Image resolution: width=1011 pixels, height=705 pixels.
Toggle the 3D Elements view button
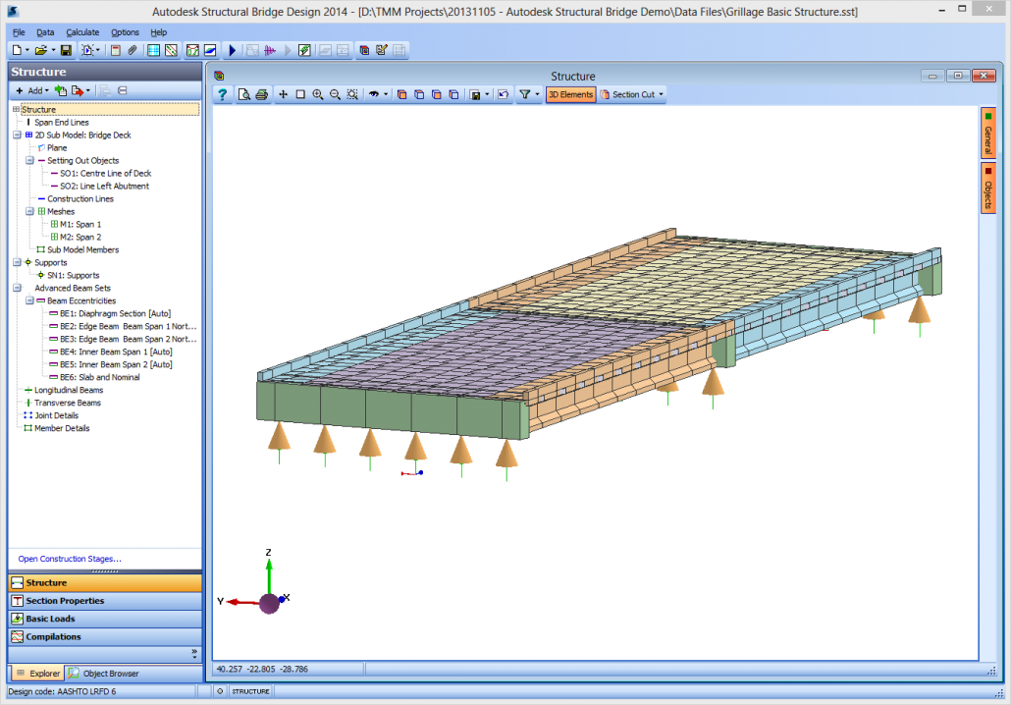570,94
